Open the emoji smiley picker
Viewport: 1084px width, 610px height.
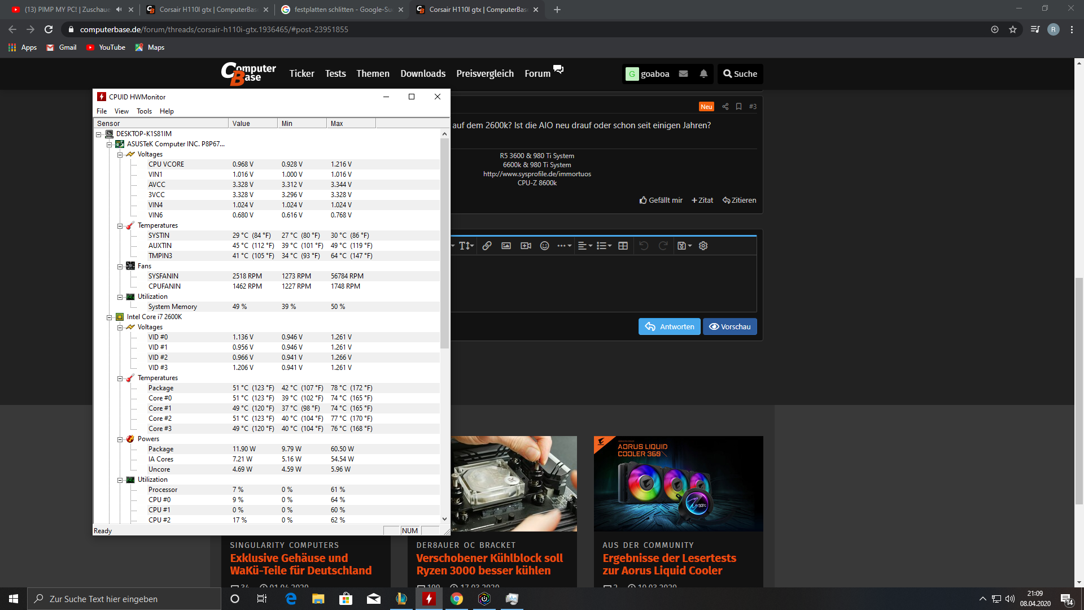click(544, 246)
